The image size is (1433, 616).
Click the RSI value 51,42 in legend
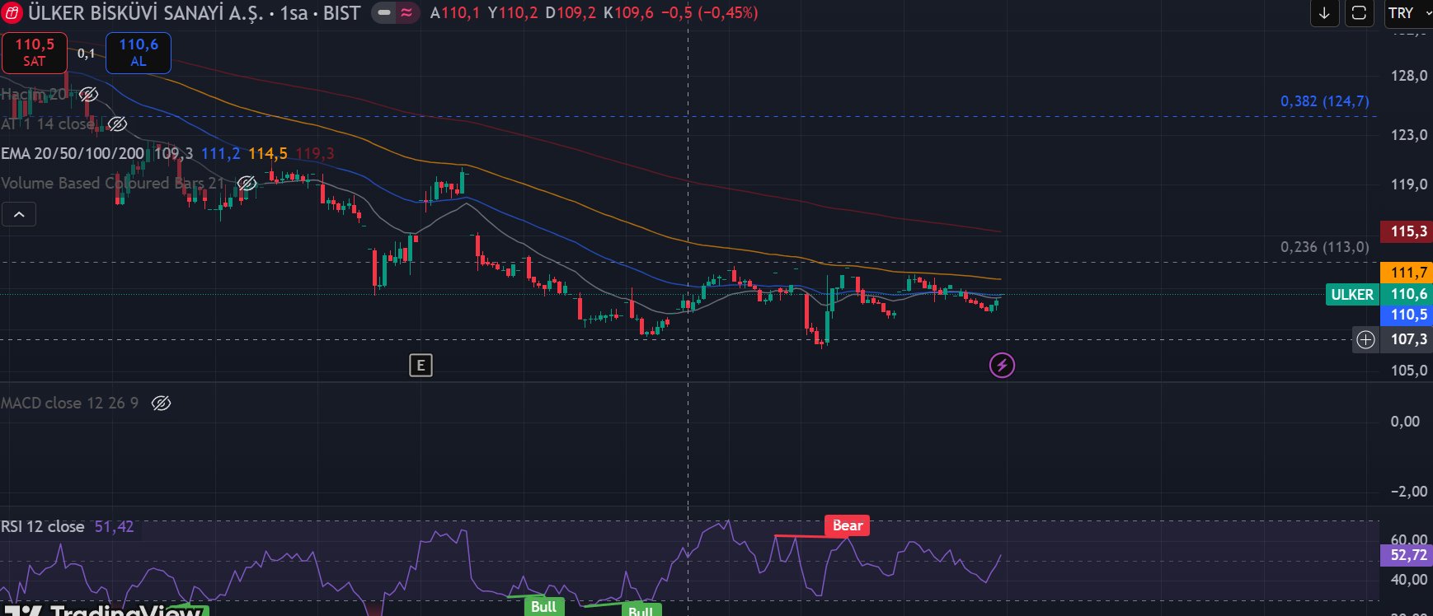click(114, 526)
